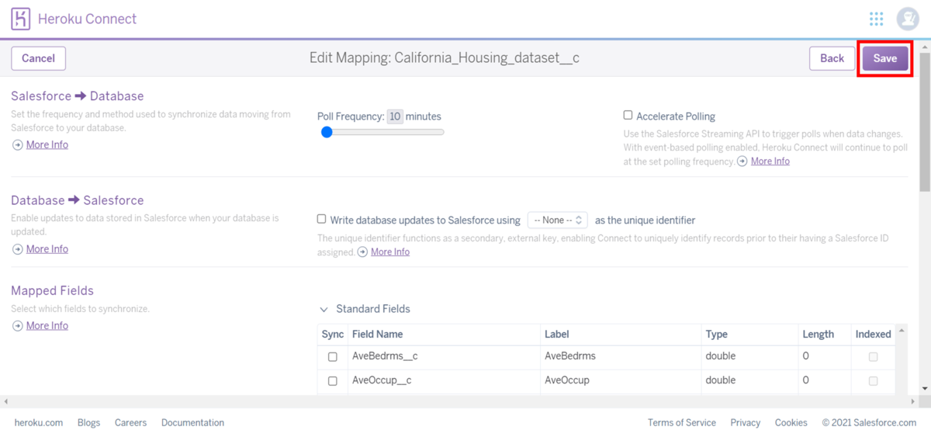Open the Documentation footer link
This screenshot has height=437, width=931.
[192, 423]
